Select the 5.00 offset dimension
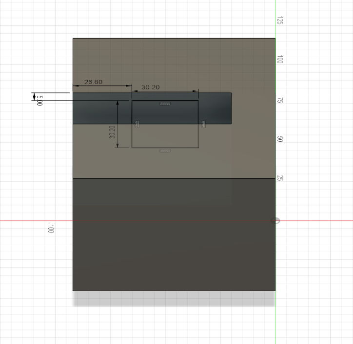This screenshot has width=353, height=344. 39,100
